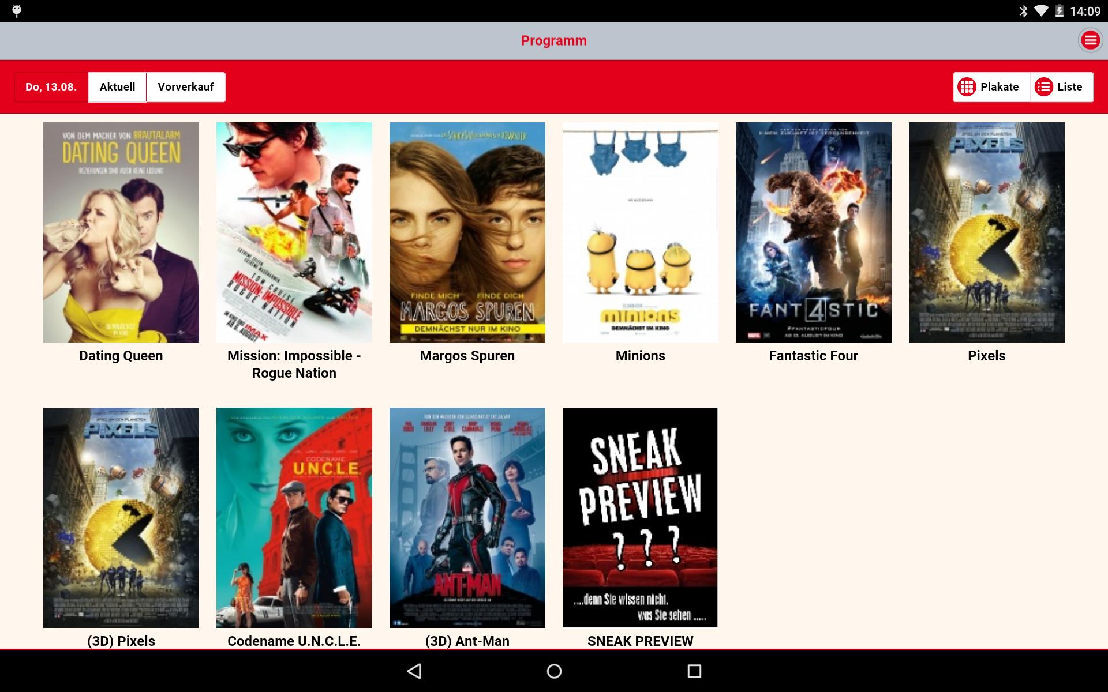The image size is (1108, 692).
Task: Tap the Android home navigation button
Action: 554,671
